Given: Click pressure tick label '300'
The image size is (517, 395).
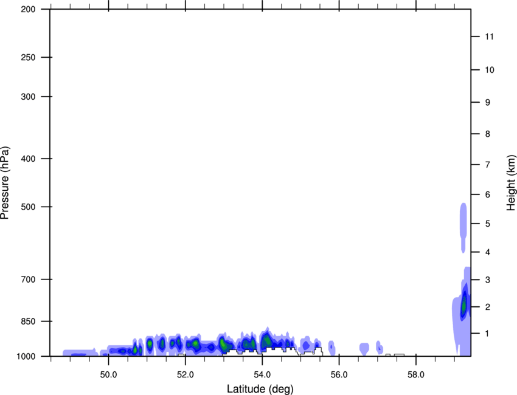Looking at the screenshot, I should pos(28,97).
